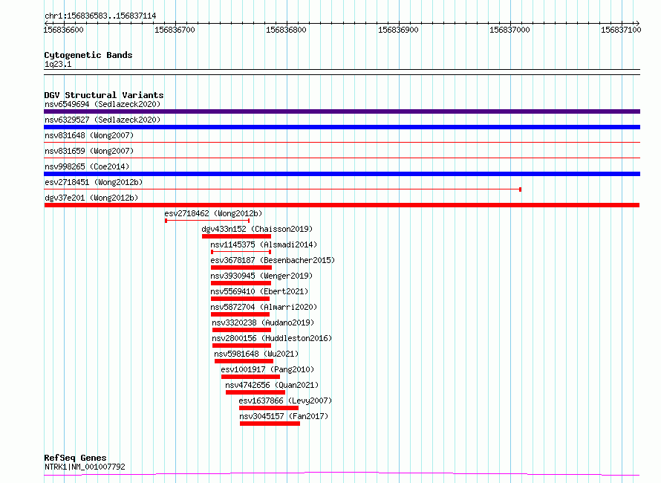Select the esv1001917 (Pang2010) label

click(x=267, y=369)
